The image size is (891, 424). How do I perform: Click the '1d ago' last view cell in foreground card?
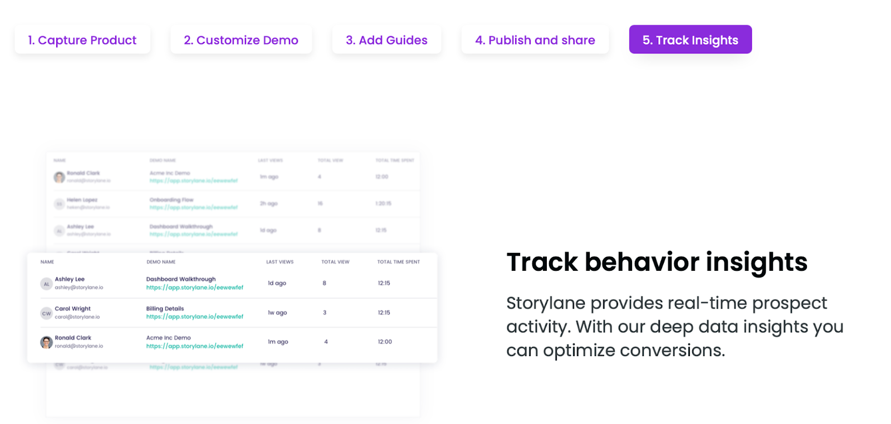[x=277, y=283]
